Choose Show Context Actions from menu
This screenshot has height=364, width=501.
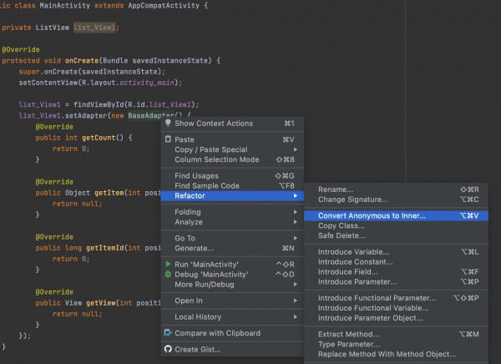coord(232,124)
